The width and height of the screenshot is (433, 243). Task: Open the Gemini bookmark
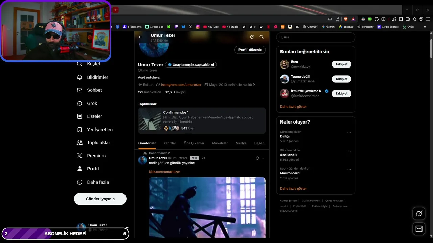tap(328, 27)
